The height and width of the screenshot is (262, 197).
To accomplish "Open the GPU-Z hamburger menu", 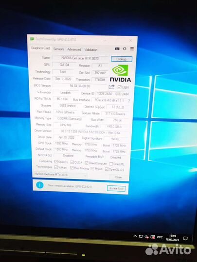I will [x=132, y=49].
